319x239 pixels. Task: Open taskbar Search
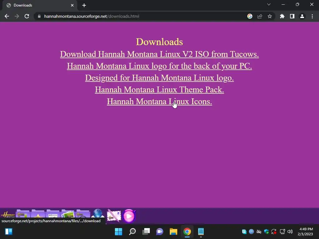click(132, 232)
